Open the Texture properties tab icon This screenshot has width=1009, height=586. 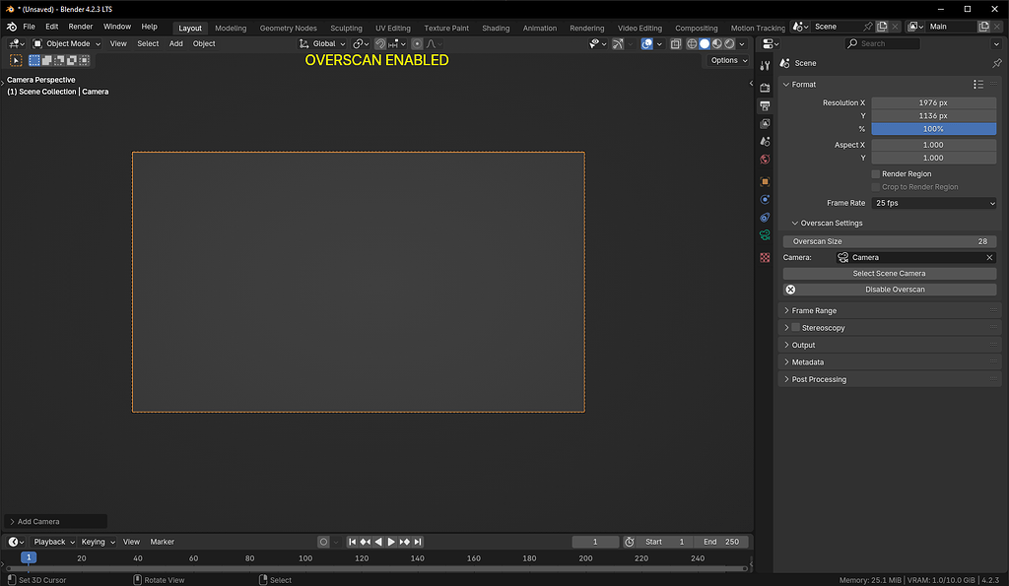[765, 257]
